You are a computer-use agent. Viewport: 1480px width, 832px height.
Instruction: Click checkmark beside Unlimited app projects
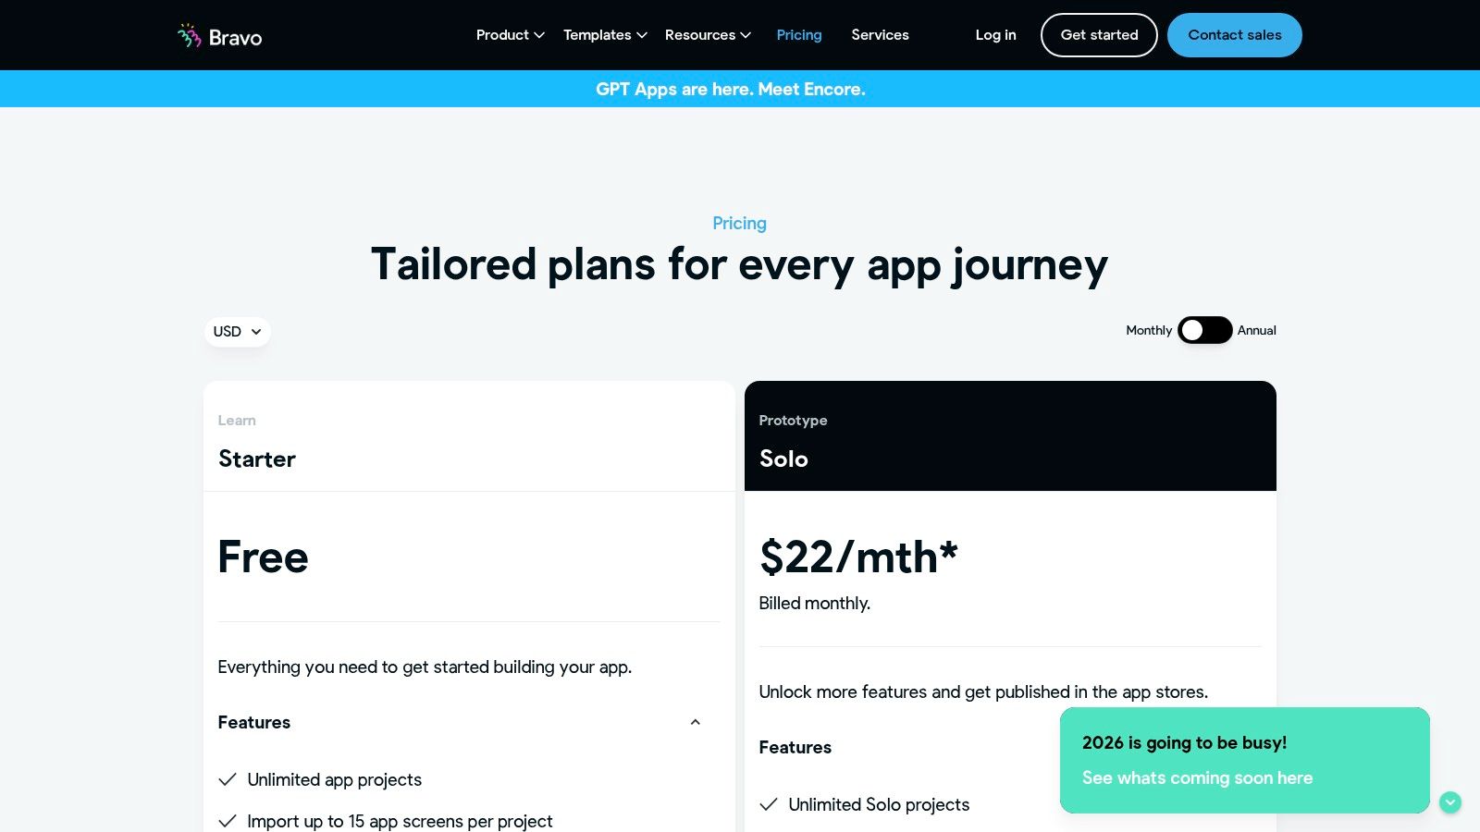[228, 779]
